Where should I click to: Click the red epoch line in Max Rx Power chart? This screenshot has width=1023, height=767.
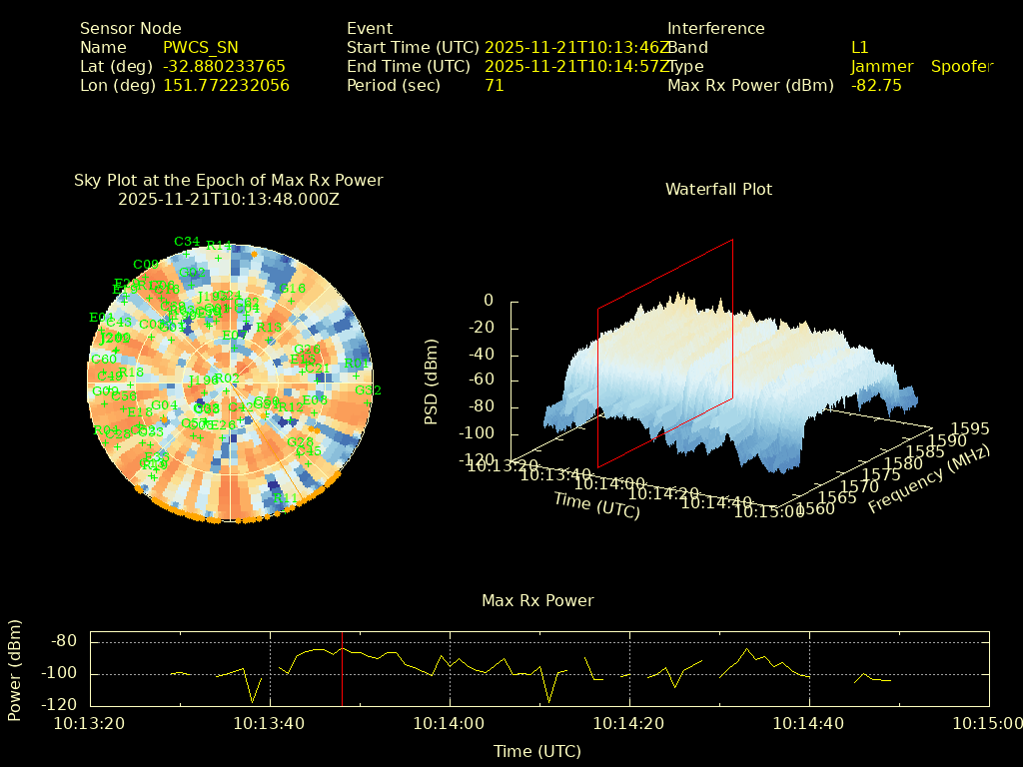tap(343, 669)
